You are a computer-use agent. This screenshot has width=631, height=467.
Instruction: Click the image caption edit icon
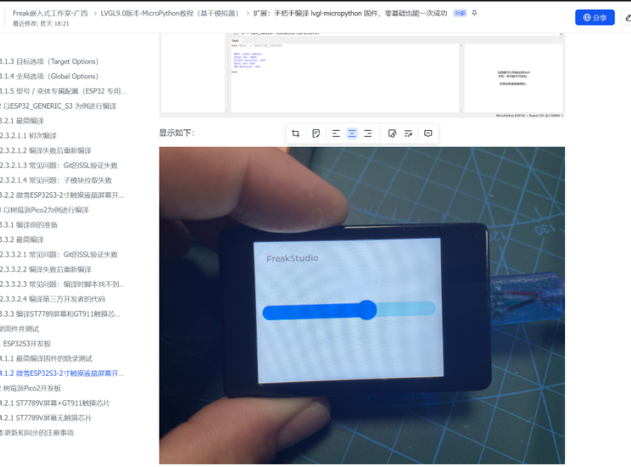(316, 133)
